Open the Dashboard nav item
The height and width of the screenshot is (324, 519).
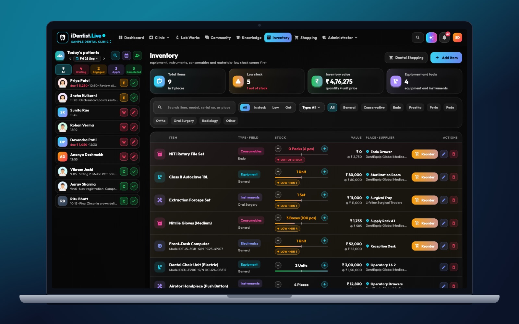point(131,38)
